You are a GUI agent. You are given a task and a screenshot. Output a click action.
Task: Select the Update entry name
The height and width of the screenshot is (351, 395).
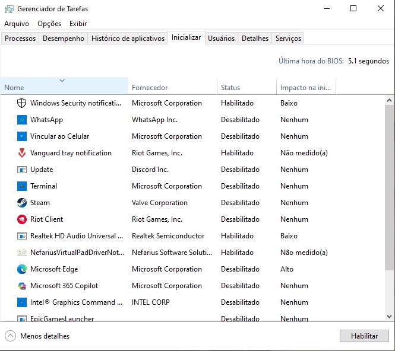[42, 170]
